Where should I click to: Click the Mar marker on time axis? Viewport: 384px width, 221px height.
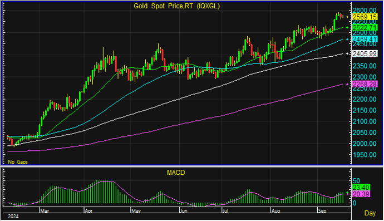pos(45,211)
